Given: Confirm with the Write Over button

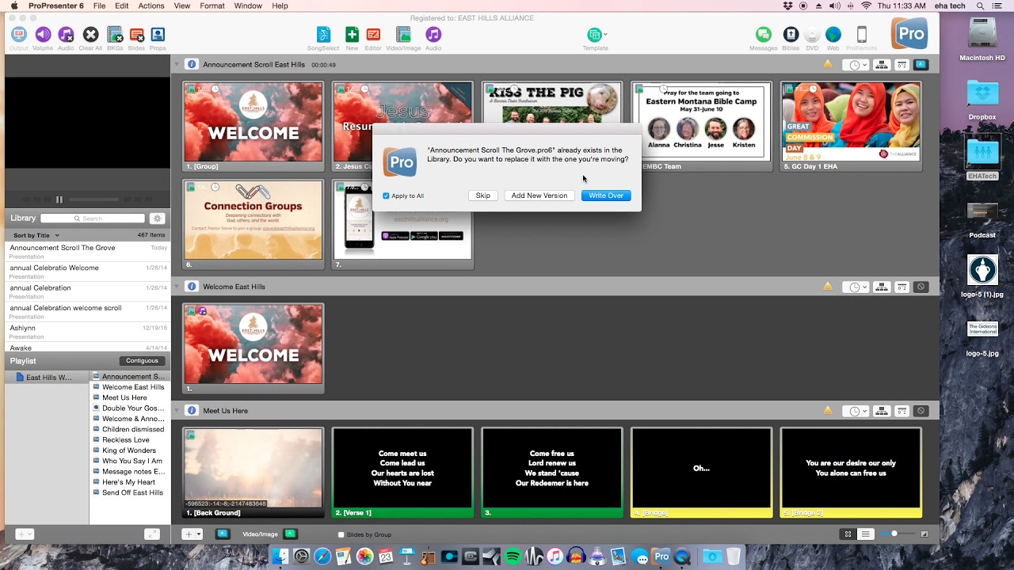Looking at the screenshot, I should point(606,196).
